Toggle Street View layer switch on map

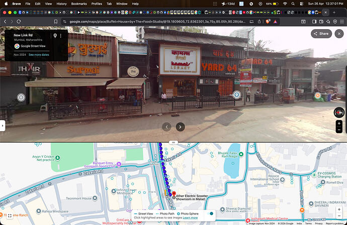[x=209, y=213]
